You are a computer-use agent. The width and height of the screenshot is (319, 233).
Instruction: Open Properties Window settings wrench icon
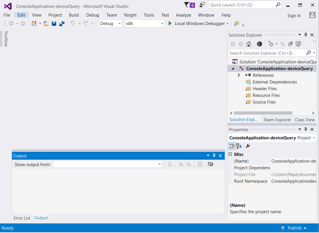pyautogui.click(x=248, y=146)
